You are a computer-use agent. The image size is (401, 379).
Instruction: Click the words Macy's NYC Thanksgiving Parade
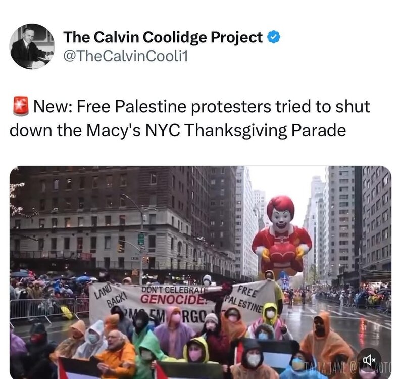click(216, 130)
